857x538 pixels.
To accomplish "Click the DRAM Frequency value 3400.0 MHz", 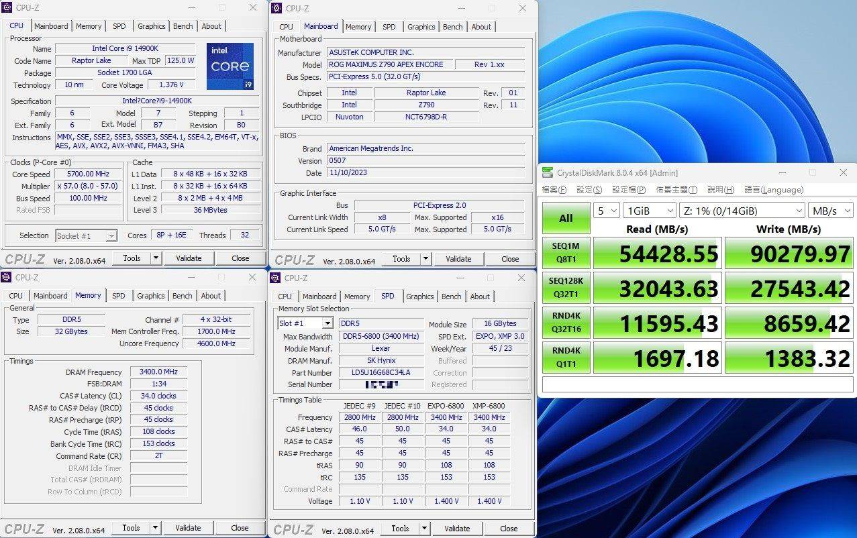I will [158, 372].
